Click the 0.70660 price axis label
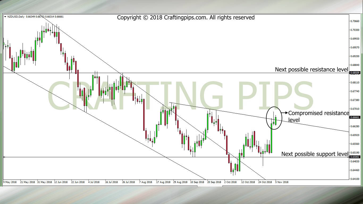The height and width of the screenshot is (204, 363). 355,21
